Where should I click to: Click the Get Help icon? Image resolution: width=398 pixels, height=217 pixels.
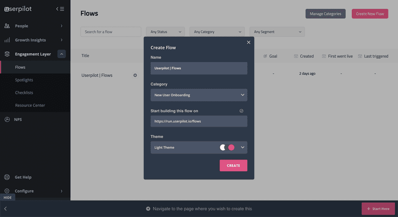[x=7, y=177]
